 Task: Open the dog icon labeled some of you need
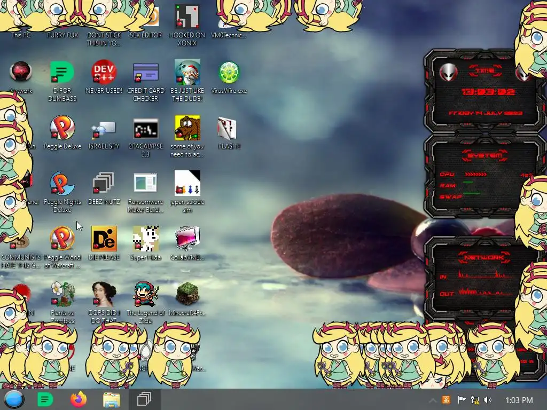[187, 128]
